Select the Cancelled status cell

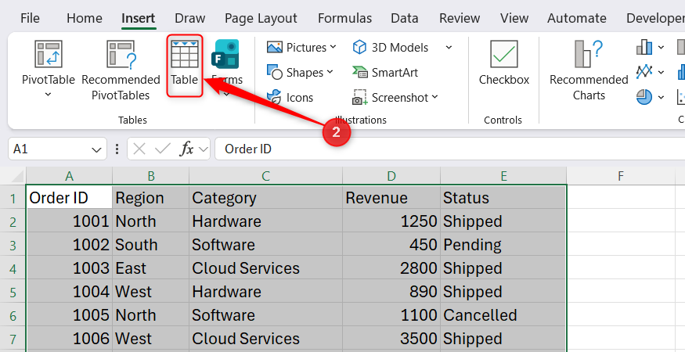click(x=503, y=315)
